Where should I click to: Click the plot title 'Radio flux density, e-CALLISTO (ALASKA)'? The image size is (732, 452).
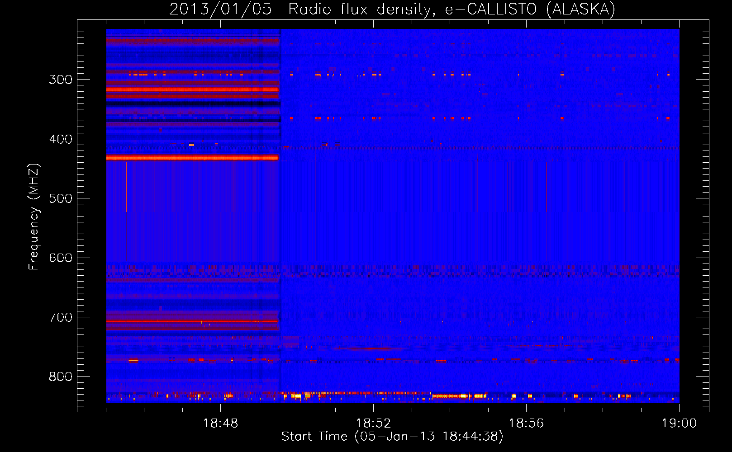(x=452, y=9)
